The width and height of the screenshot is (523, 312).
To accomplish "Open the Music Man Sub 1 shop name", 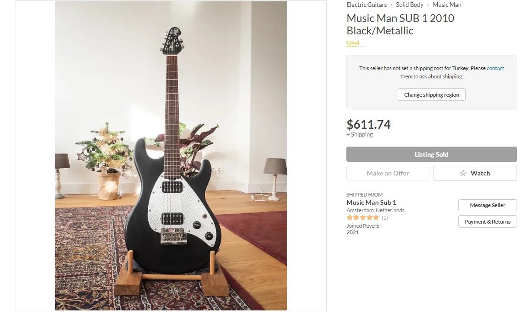I will pyautogui.click(x=371, y=203).
